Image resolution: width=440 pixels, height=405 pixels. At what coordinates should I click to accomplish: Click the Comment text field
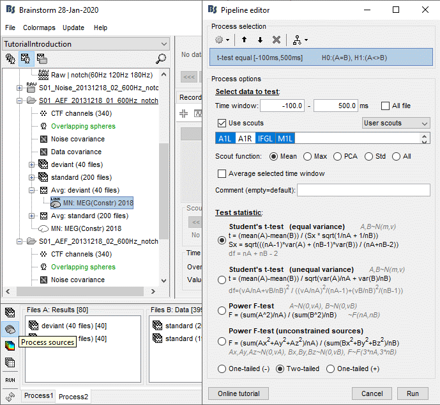click(363, 190)
